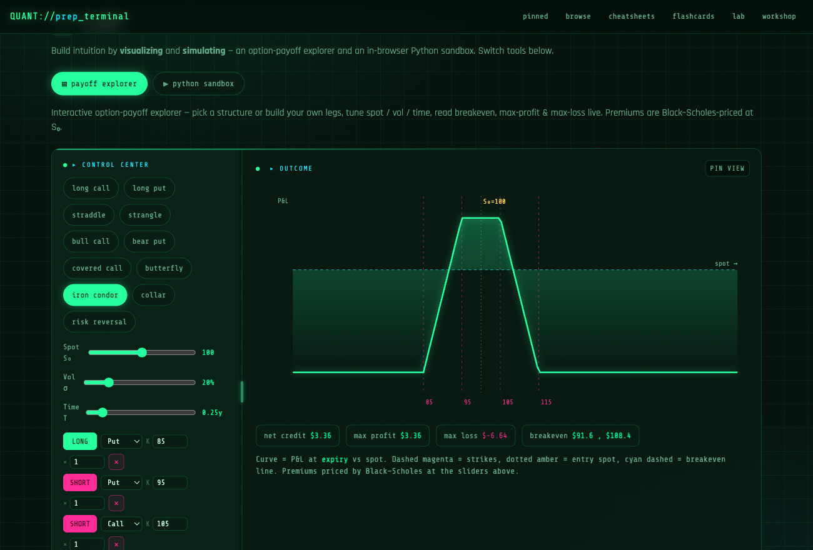Click the max loss $-6.64 stat
The image size is (813, 550).
(475, 436)
